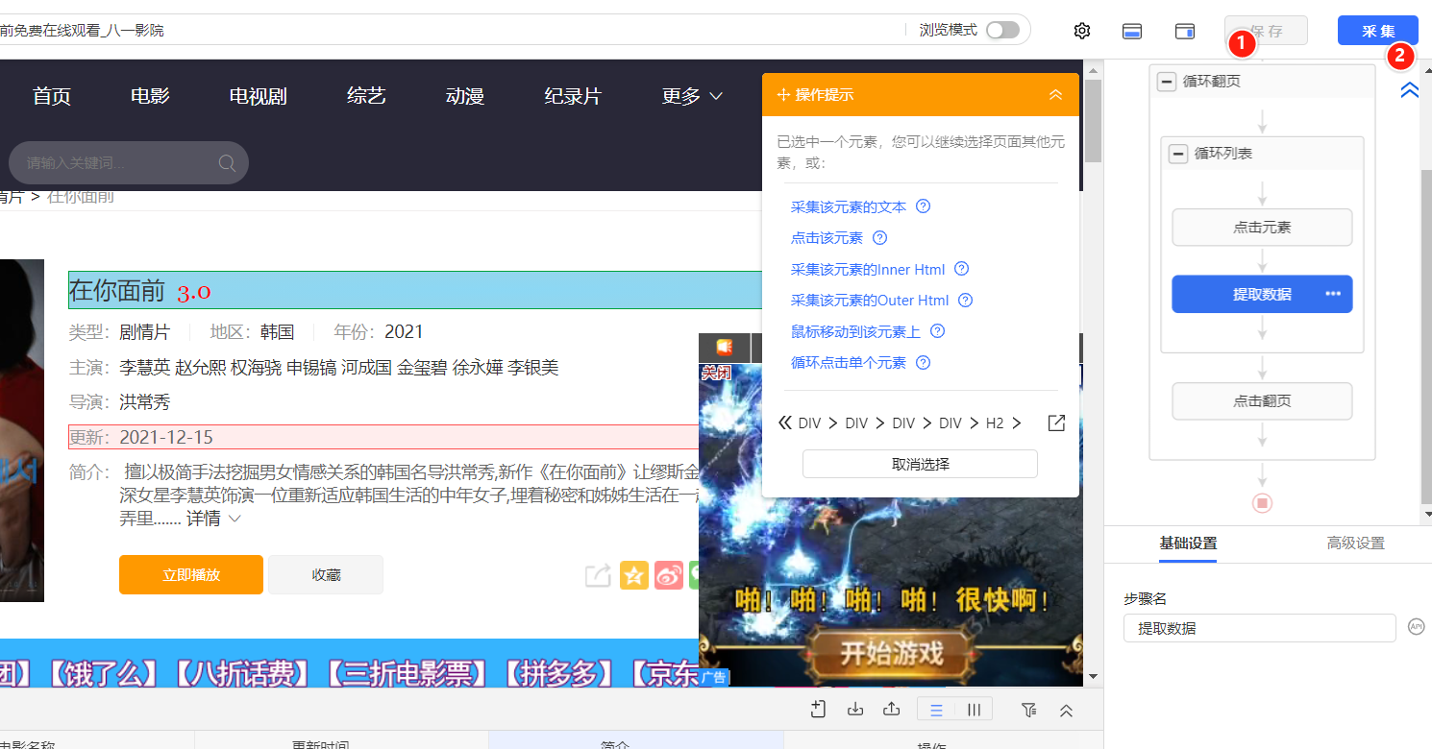Open help icon beside 鼠标移动到该元素上
1432x749 pixels.
pyautogui.click(x=938, y=331)
